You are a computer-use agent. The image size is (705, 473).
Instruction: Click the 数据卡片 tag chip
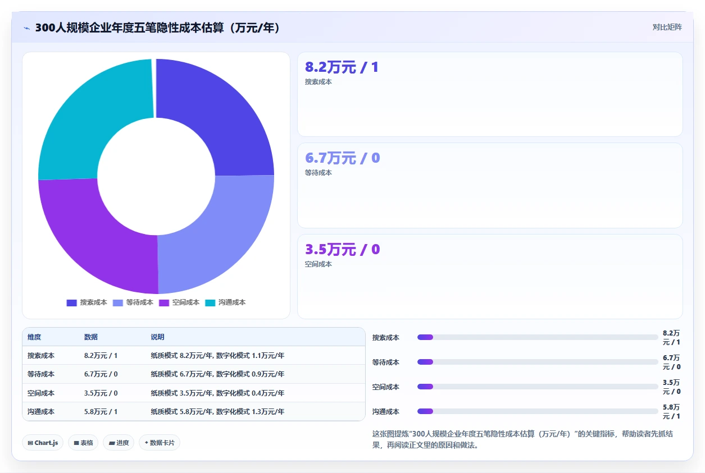160,443
